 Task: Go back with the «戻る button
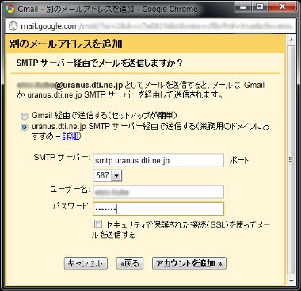[x=130, y=263]
